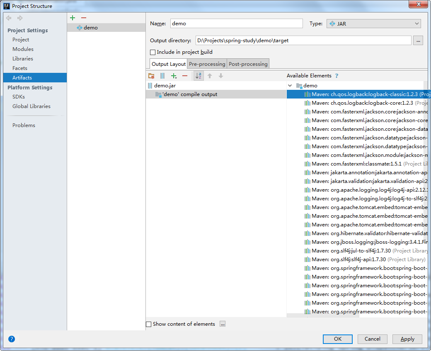The image size is (431, 351).
Task: Open SDKs under Platform Settings
Action: pyautogui.click(x=18, y=96)
